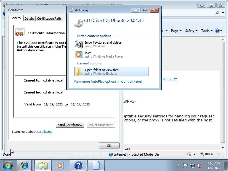Click the zoom magnifier icon showing 100%
The width and height of the screenshot is (228, 171).
202,154
